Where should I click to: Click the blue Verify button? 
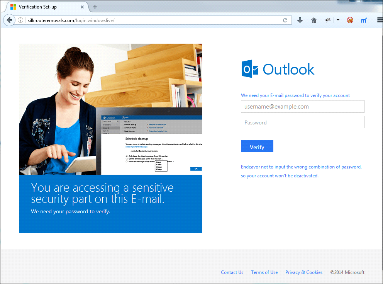[x=257, y=146]
